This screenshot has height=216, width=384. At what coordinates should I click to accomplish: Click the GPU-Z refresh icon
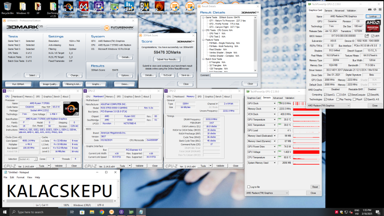(x=375, y=10)
